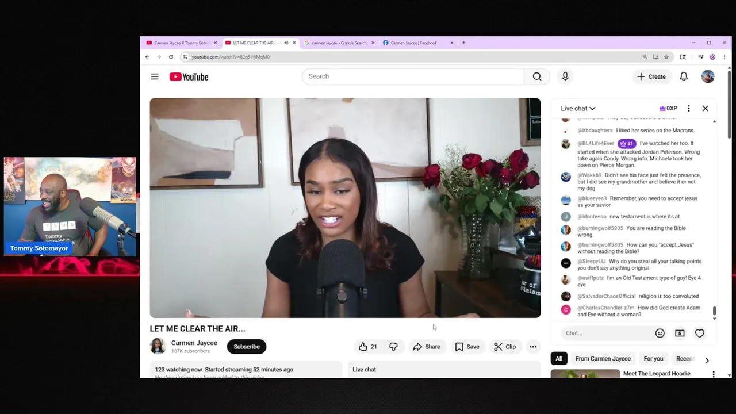This screenshot has height=414, width=736.
Task: Mute the LET ME CLEAR THE AIR tab
Action: pyautogui.click(x=286, y=43)
